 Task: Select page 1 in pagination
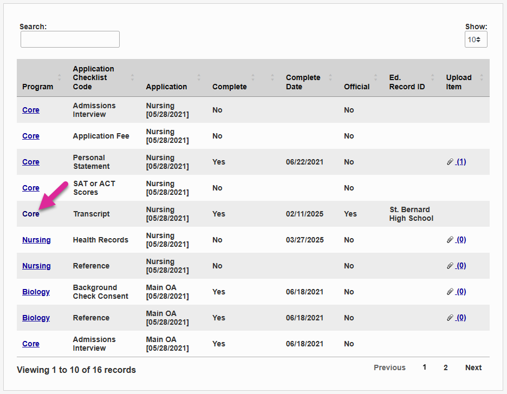(x=425, y=367)
